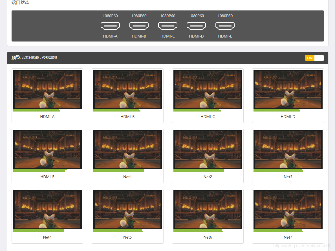This screenshot has width=335, height=251.
Task: Click the Net7 caption text
Action: point(288,237)
